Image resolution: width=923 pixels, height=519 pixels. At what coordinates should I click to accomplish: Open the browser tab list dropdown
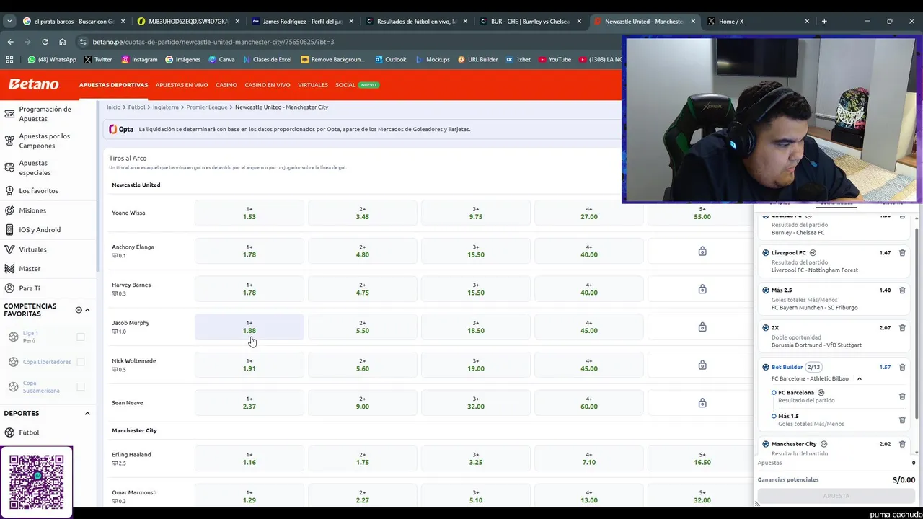(x=9, y=21)
